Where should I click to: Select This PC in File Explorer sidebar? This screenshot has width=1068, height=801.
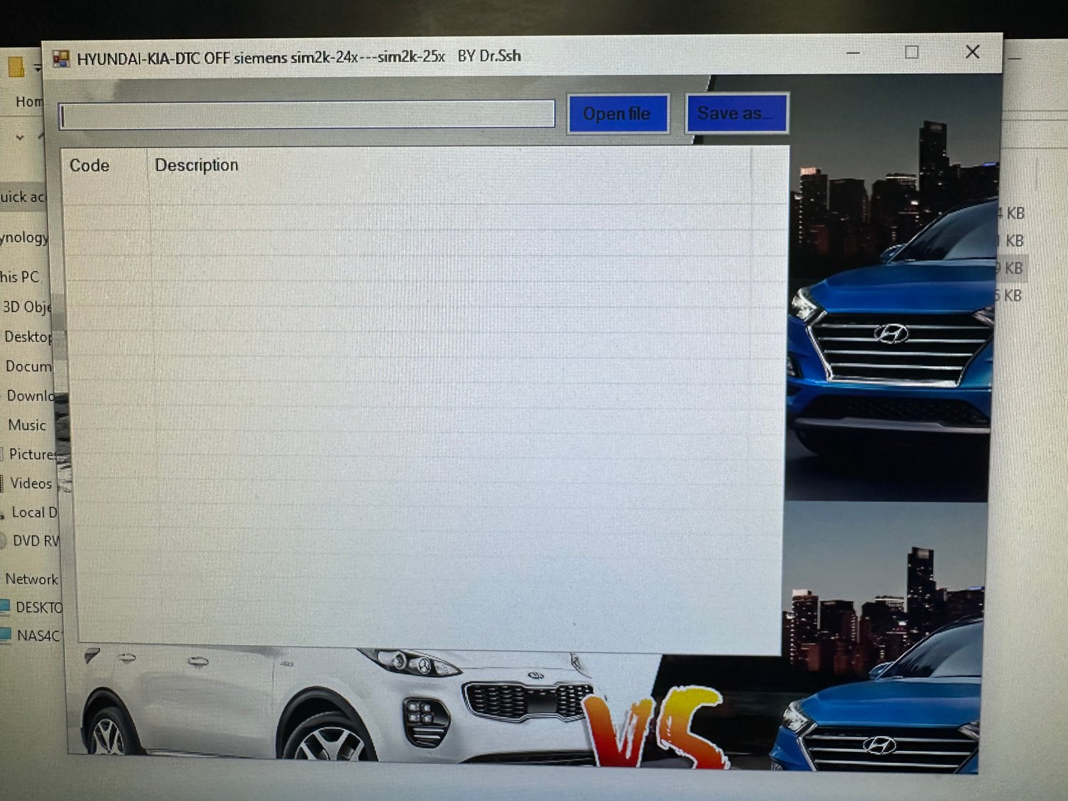(x=20, y=277)
